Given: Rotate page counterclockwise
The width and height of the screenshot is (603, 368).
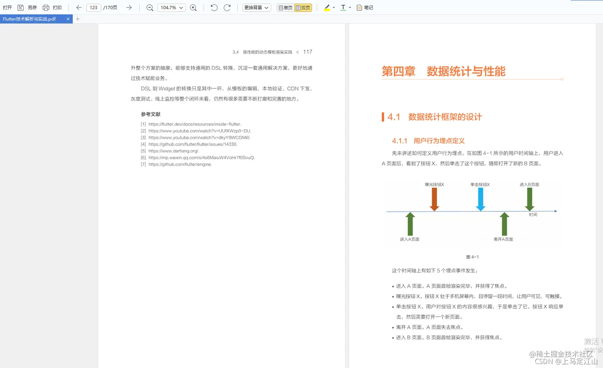Looking at the screenshot, I should 214,8.
